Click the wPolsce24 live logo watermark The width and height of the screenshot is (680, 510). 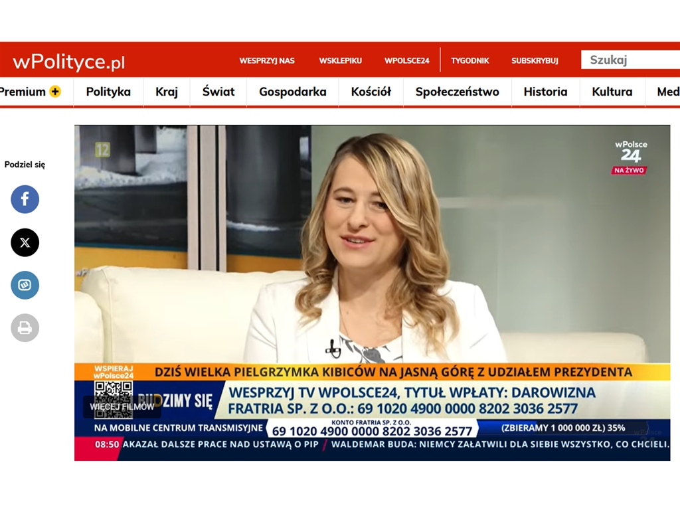[630, 157]
